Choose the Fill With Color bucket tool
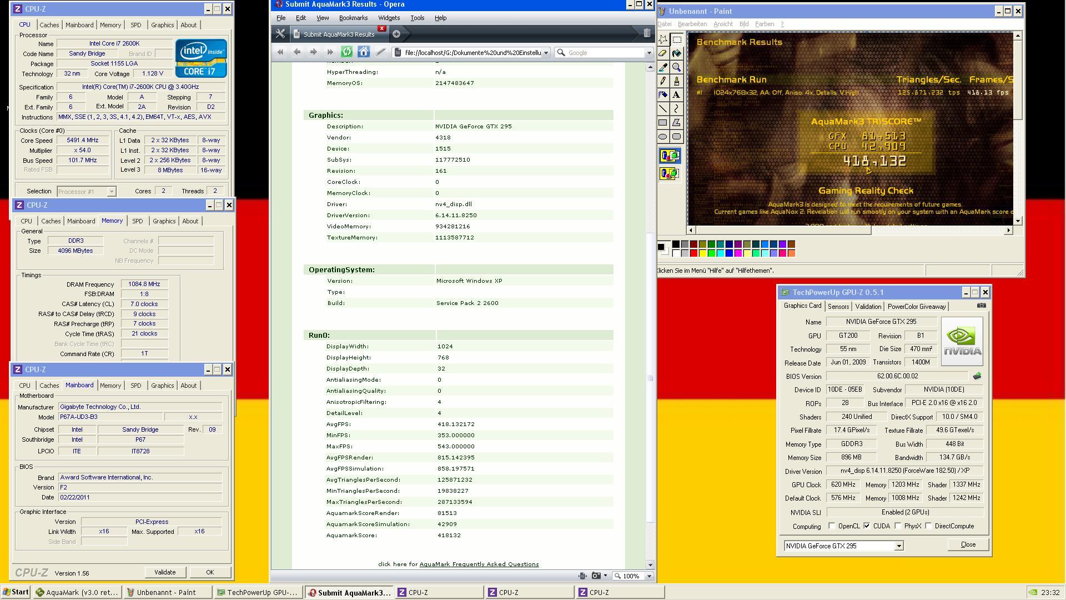 pyautogui.click(x=677, y=53)
